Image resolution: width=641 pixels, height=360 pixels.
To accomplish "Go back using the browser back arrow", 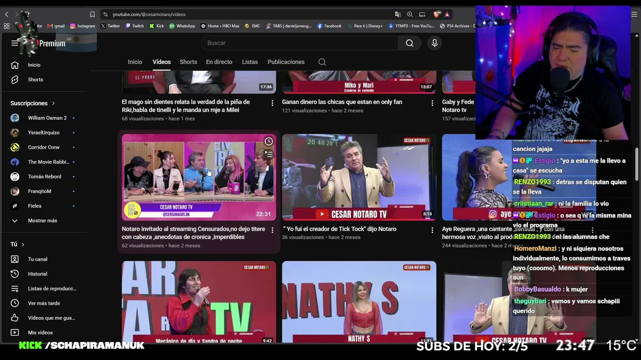I will pos(7,14).
